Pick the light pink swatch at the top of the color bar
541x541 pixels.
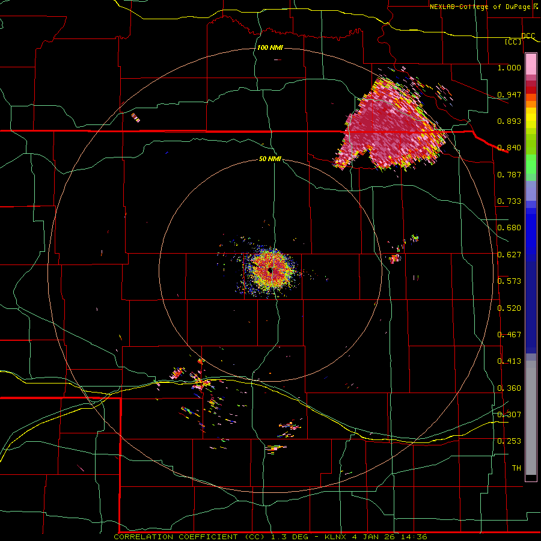click(x=531, y=64)
